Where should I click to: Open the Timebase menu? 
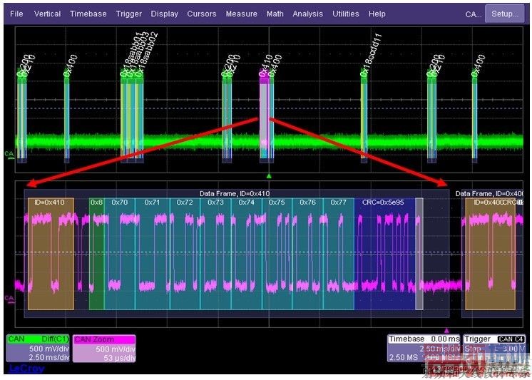(88, 14)
